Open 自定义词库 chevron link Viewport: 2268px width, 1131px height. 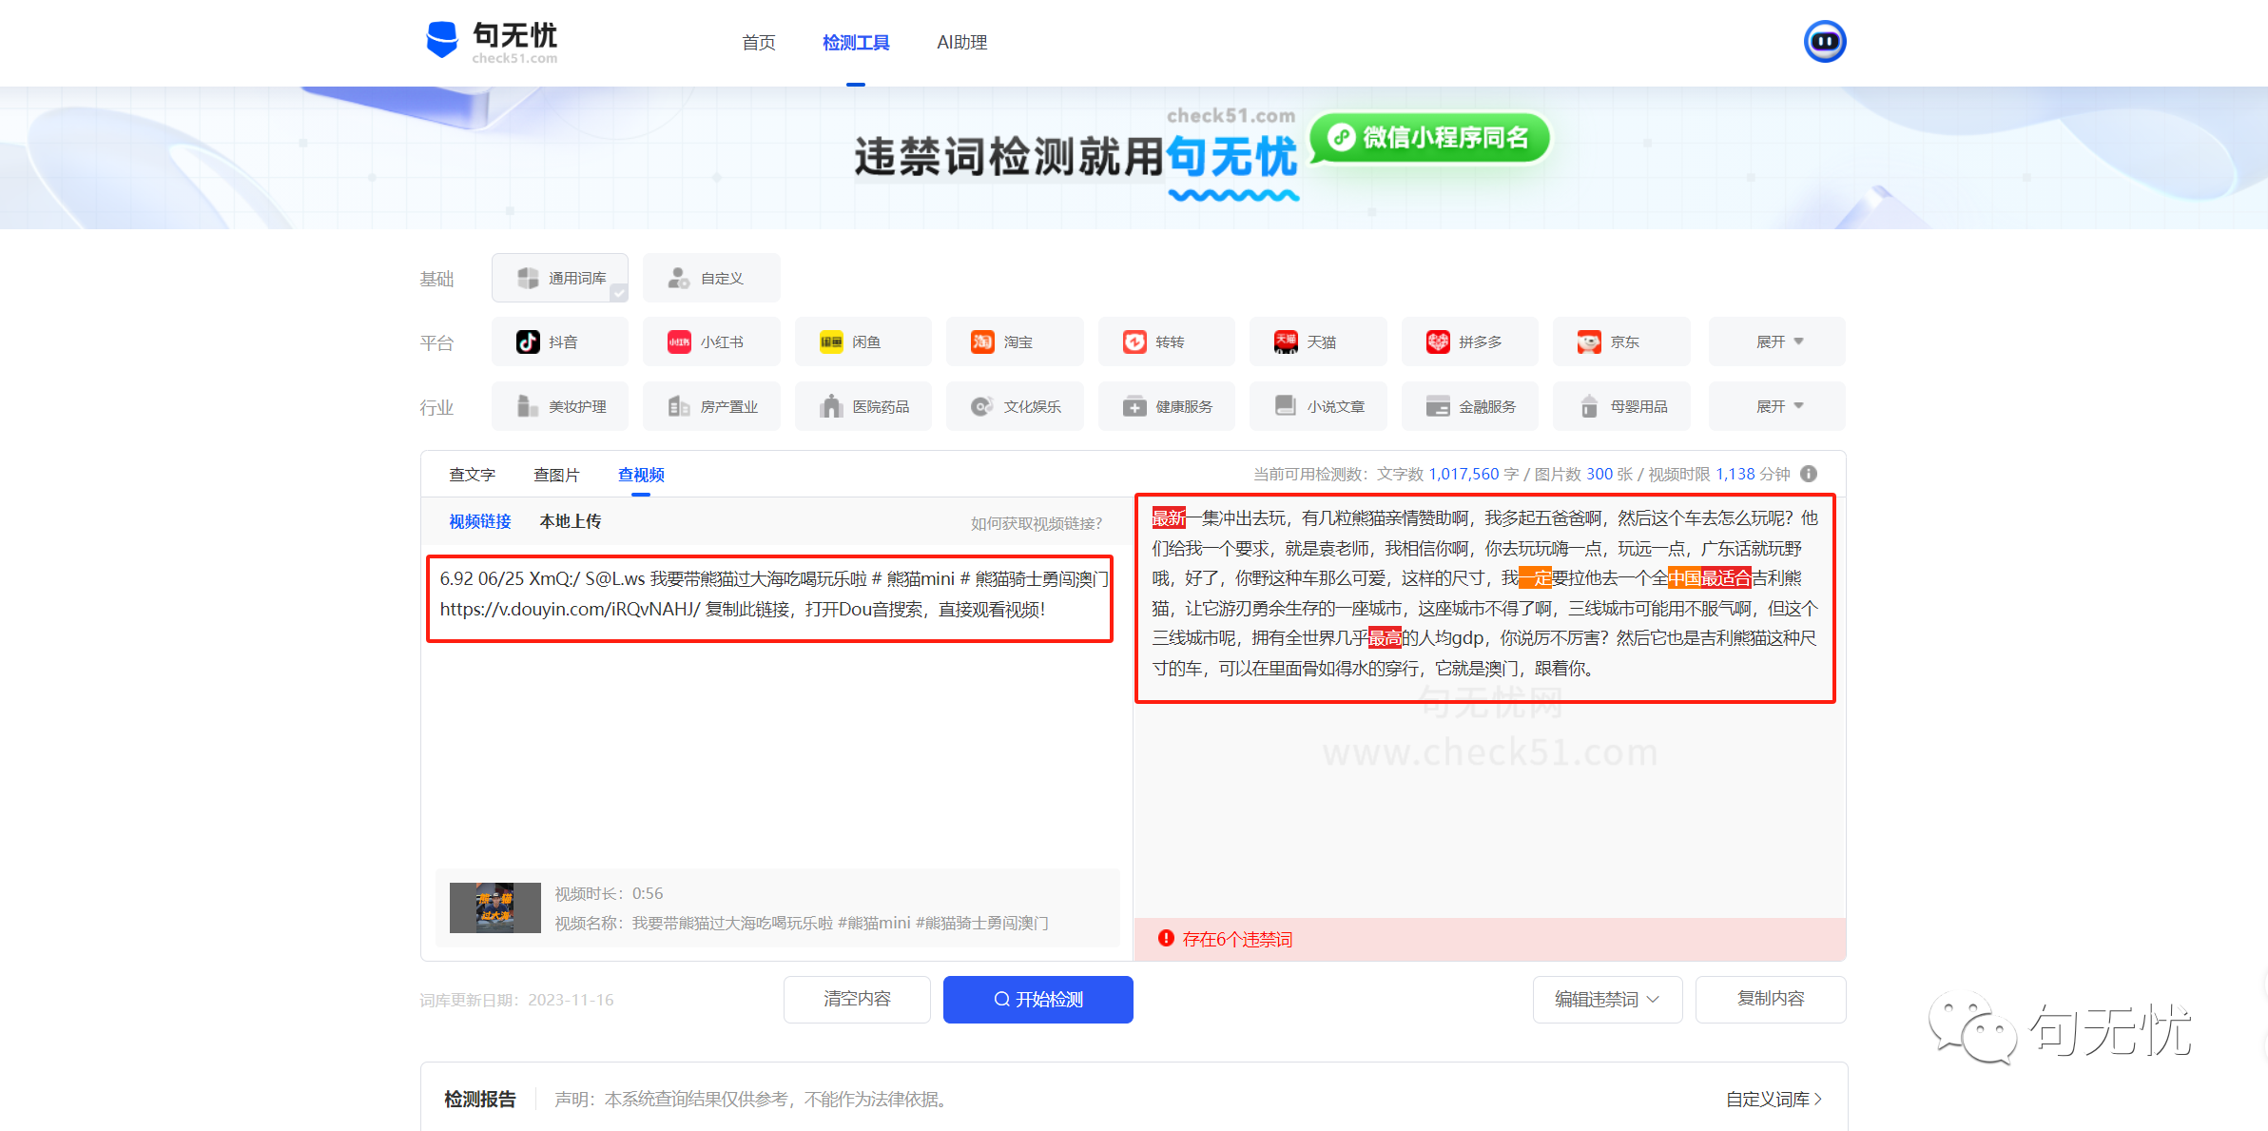point(1774,1100)
